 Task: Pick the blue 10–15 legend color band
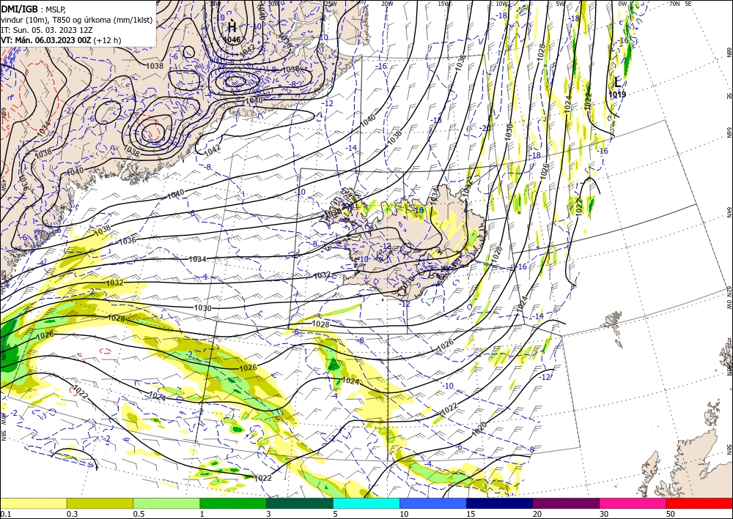(433, 503)
